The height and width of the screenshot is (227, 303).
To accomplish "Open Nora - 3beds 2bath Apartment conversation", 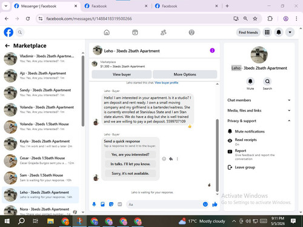I will [41, 211].
